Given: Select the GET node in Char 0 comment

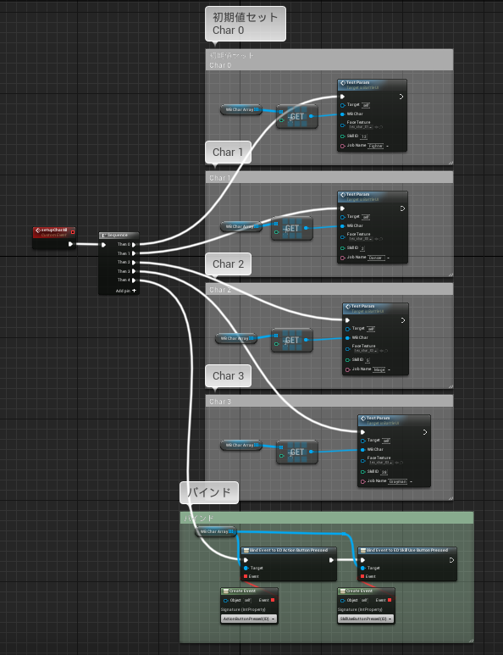Looking at the screenshot, I should [x=296, y=117].
